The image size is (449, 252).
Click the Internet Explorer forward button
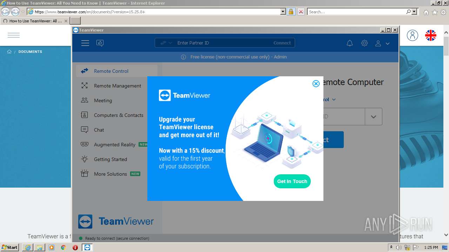(x=15, y=12)
